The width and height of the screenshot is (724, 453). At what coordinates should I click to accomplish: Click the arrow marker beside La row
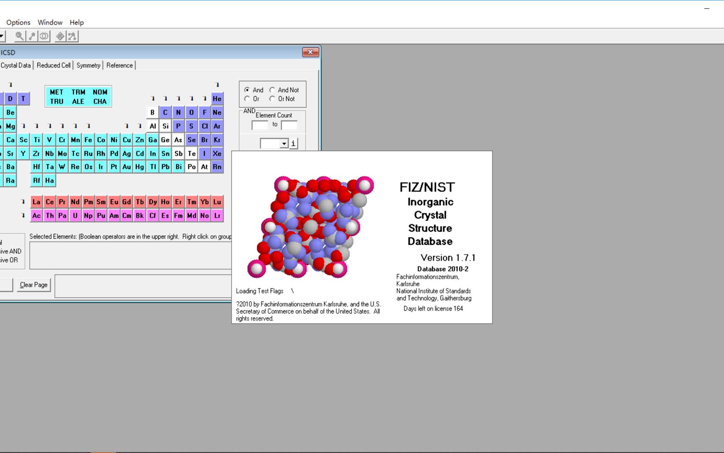pyautogui.click(x=23, y=202)
